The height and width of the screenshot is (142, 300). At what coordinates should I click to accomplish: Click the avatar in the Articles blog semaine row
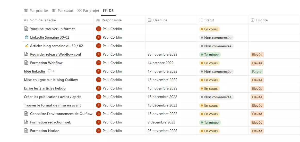click(x=99, y=46)
